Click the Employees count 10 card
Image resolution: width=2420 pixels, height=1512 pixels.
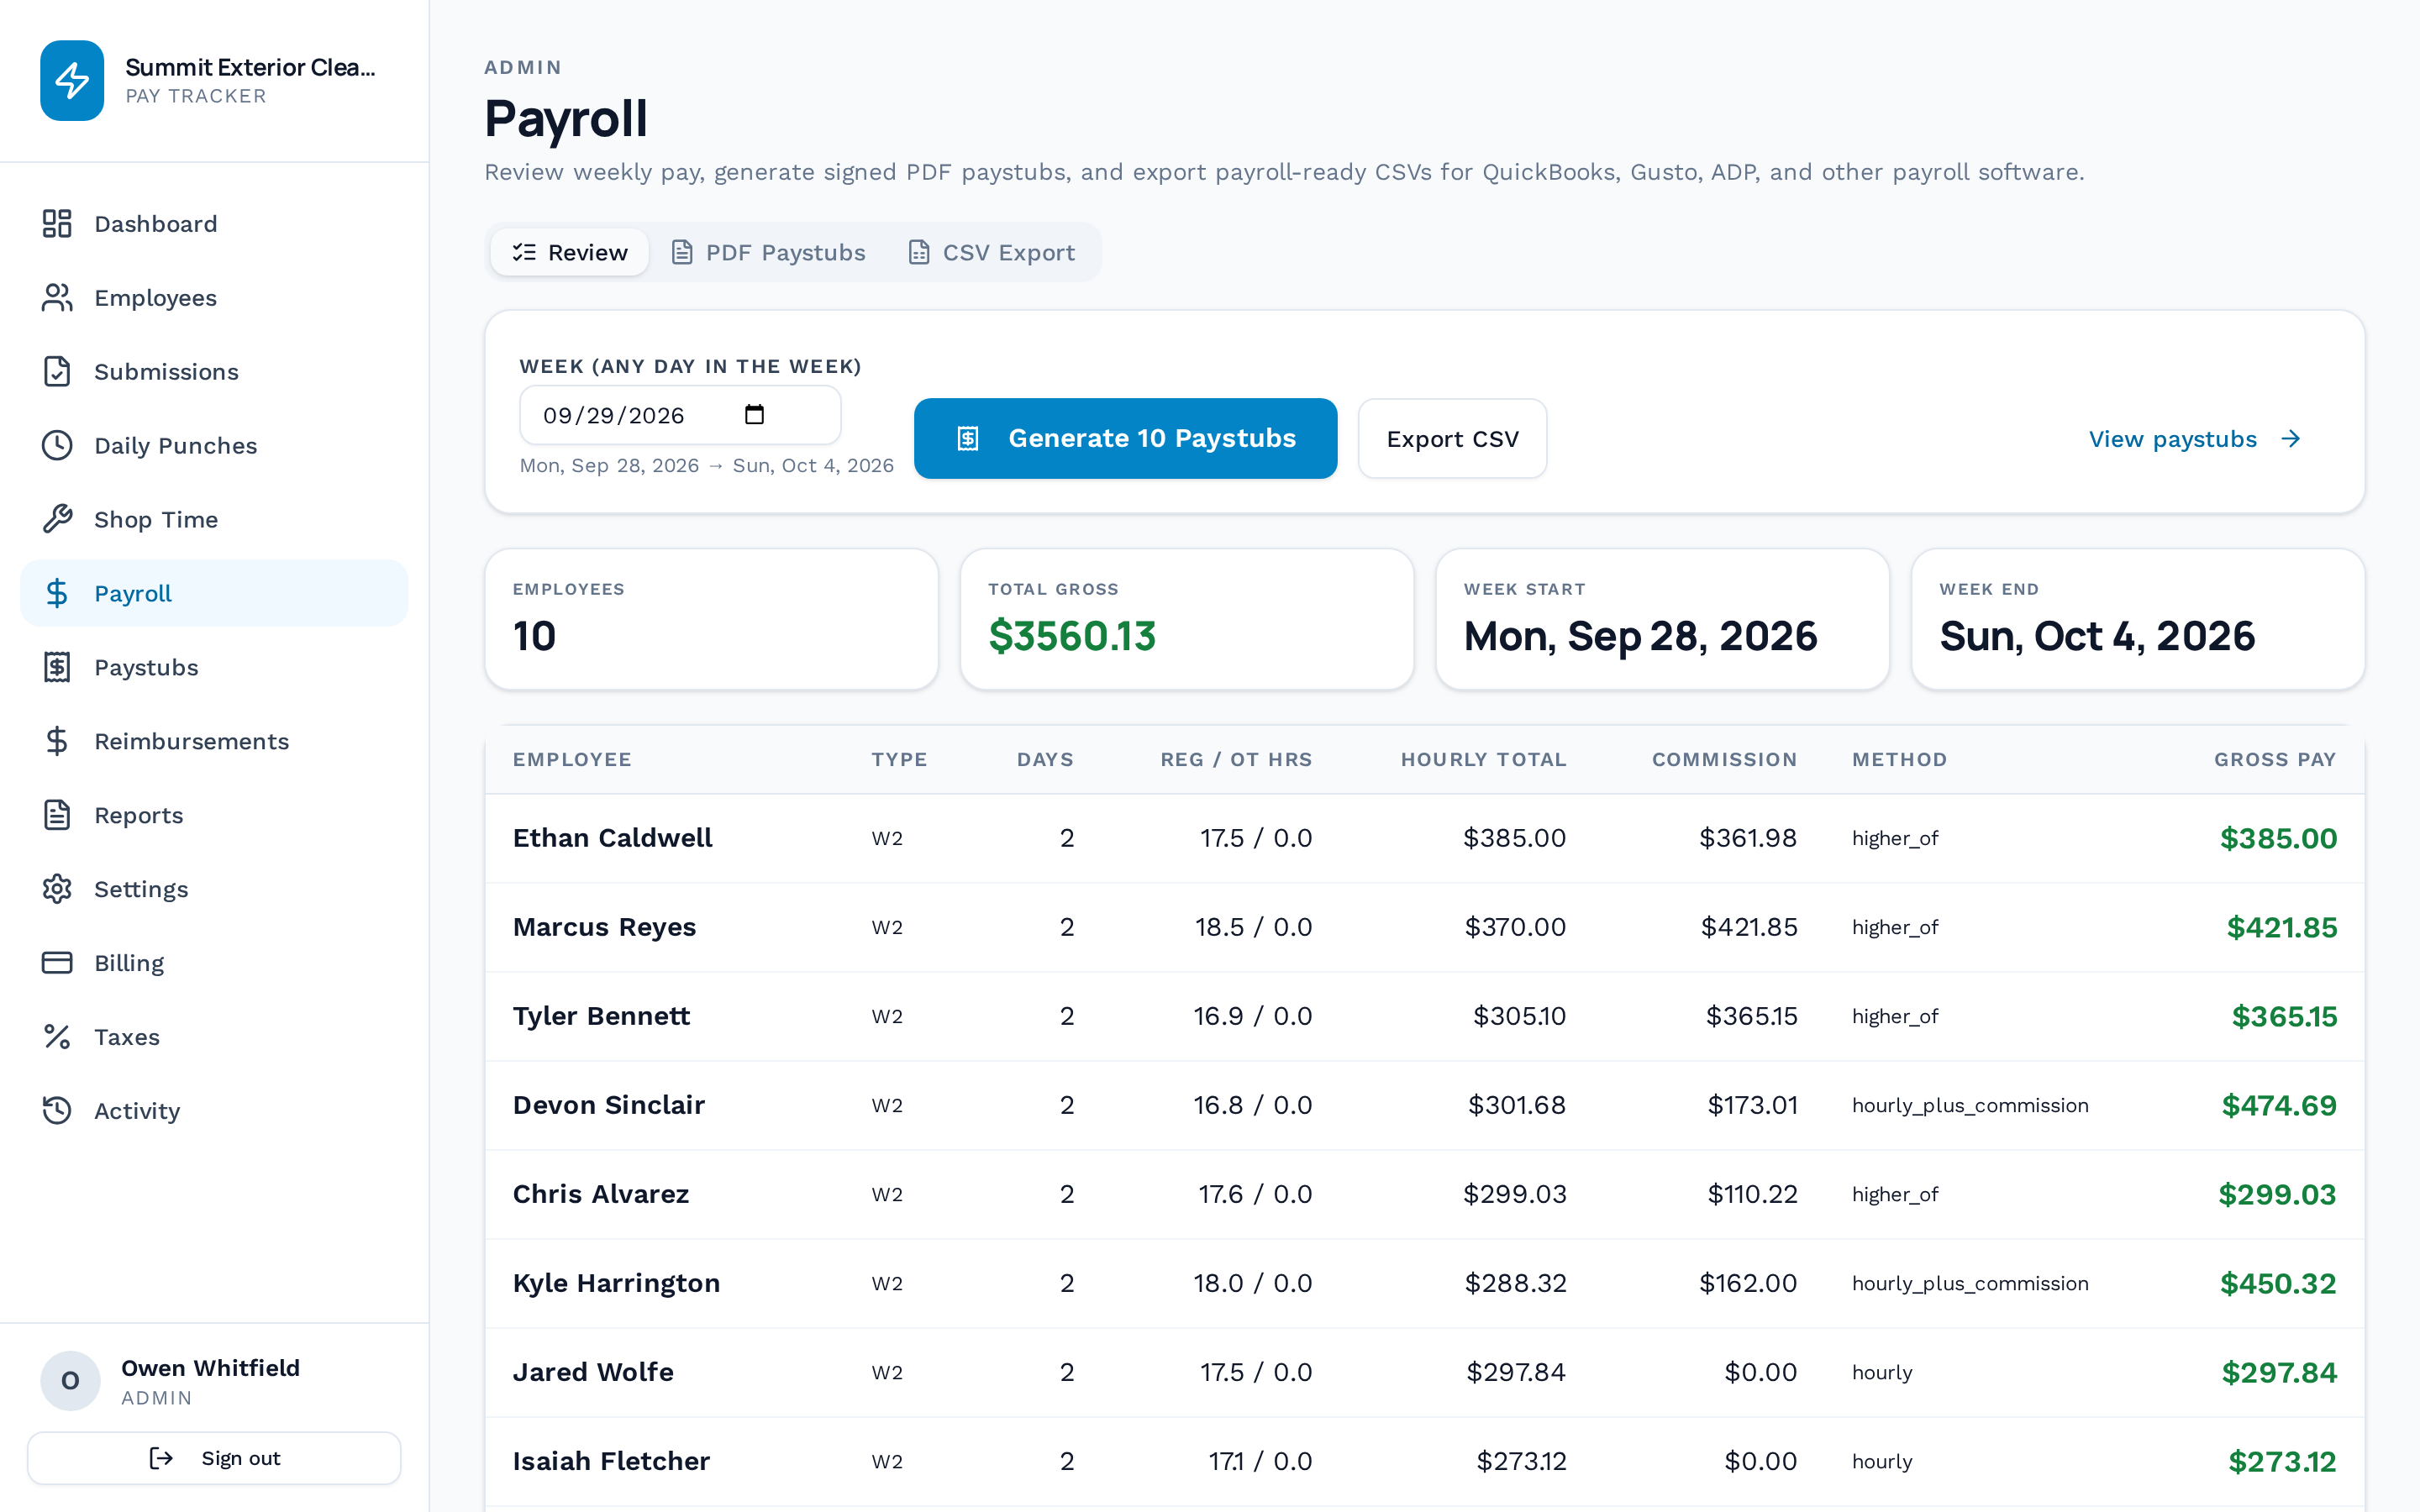pos(711,619)
